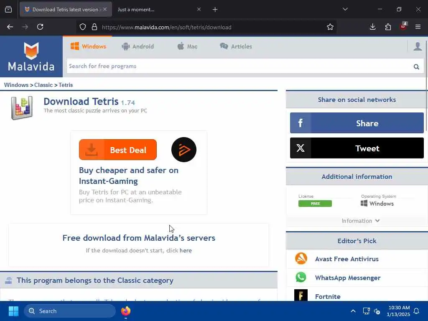This screenshot has height=321, width=428.
Task: Open the network status tray icon
Action: (x=366, y=311)
